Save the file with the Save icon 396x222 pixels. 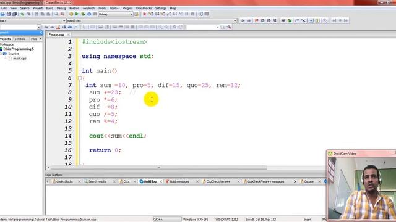pyautogui.click(x=9, y=14)
